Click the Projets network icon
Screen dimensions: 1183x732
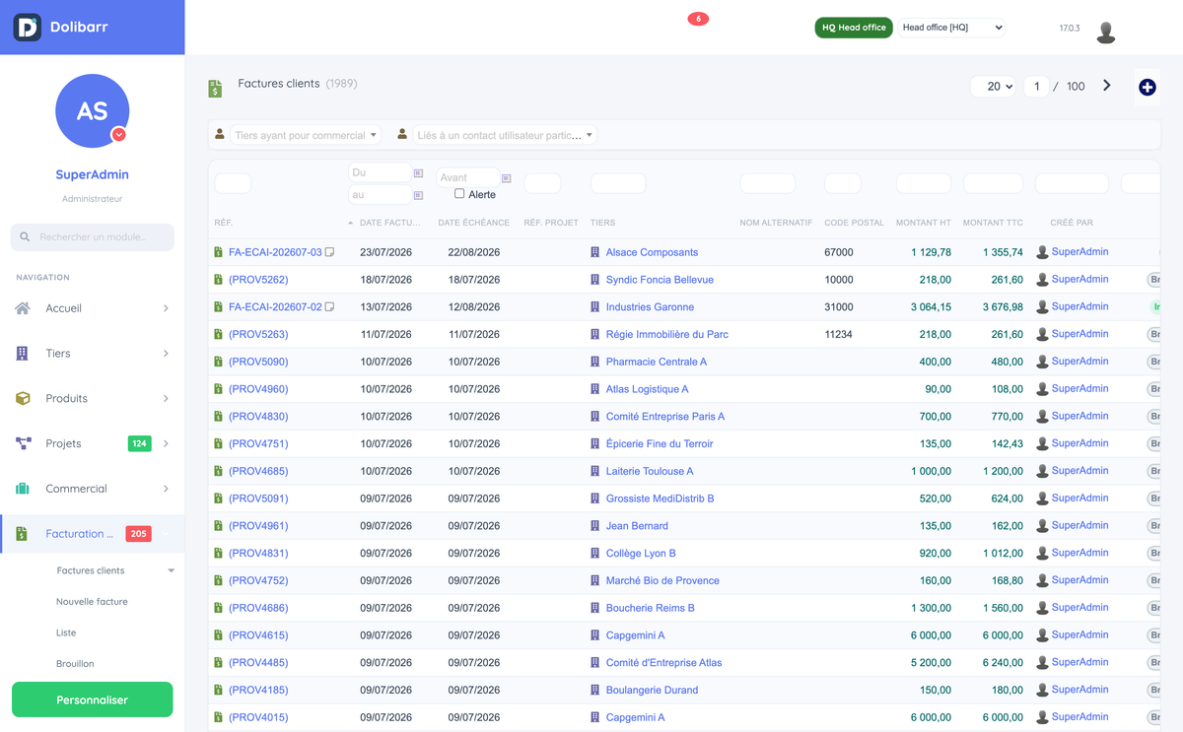pos(24,443)
